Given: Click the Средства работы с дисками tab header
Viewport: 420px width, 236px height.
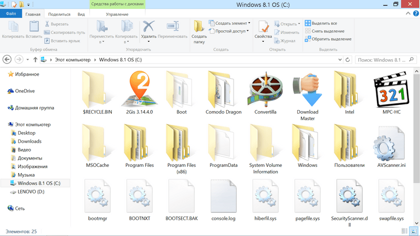Looking at the screenshot, I should (117, 4).
